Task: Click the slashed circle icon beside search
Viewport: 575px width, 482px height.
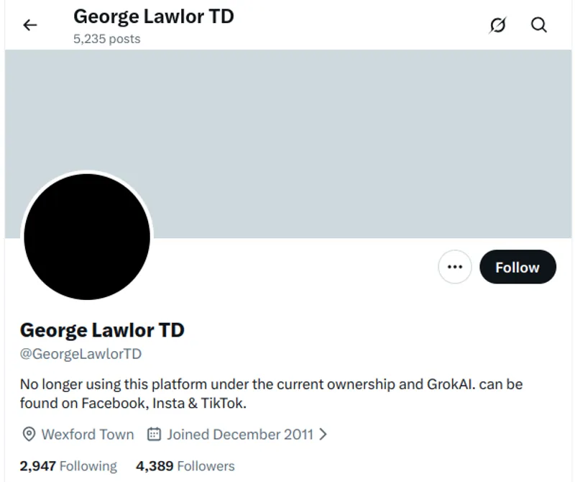Action: [499, 25]
